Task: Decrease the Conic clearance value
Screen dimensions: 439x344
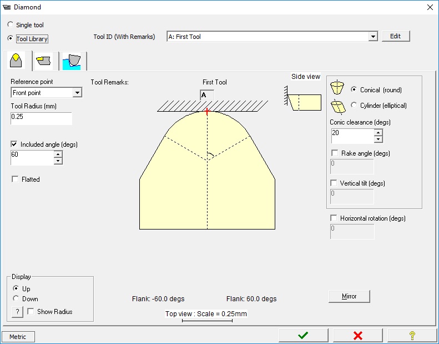Action: click(x=379, y=139)
